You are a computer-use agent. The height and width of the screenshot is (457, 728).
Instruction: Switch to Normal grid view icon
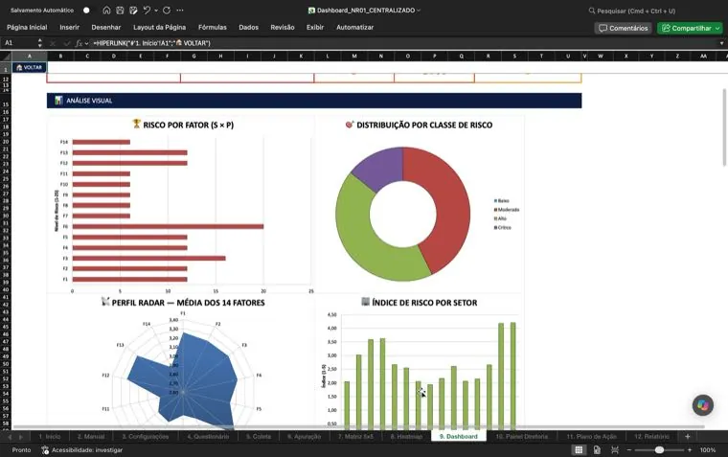pyautogui.click(x=579, y=450)
